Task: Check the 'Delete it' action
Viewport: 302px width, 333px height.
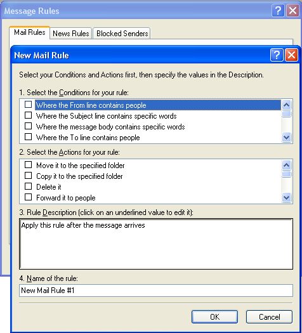Action: click(x=29, y=186)
